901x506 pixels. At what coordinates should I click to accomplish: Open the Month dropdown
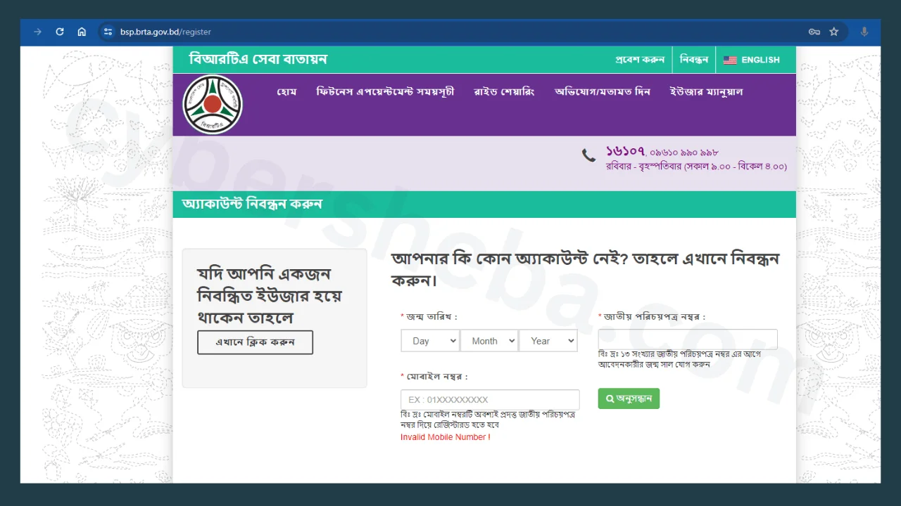point(489,341)
